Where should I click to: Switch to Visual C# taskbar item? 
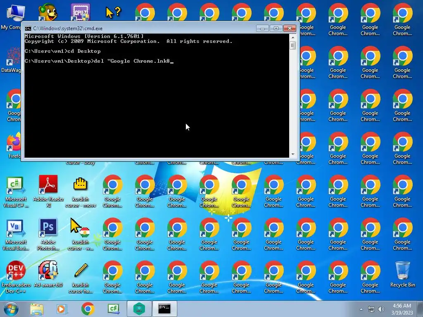pos(114,309)
